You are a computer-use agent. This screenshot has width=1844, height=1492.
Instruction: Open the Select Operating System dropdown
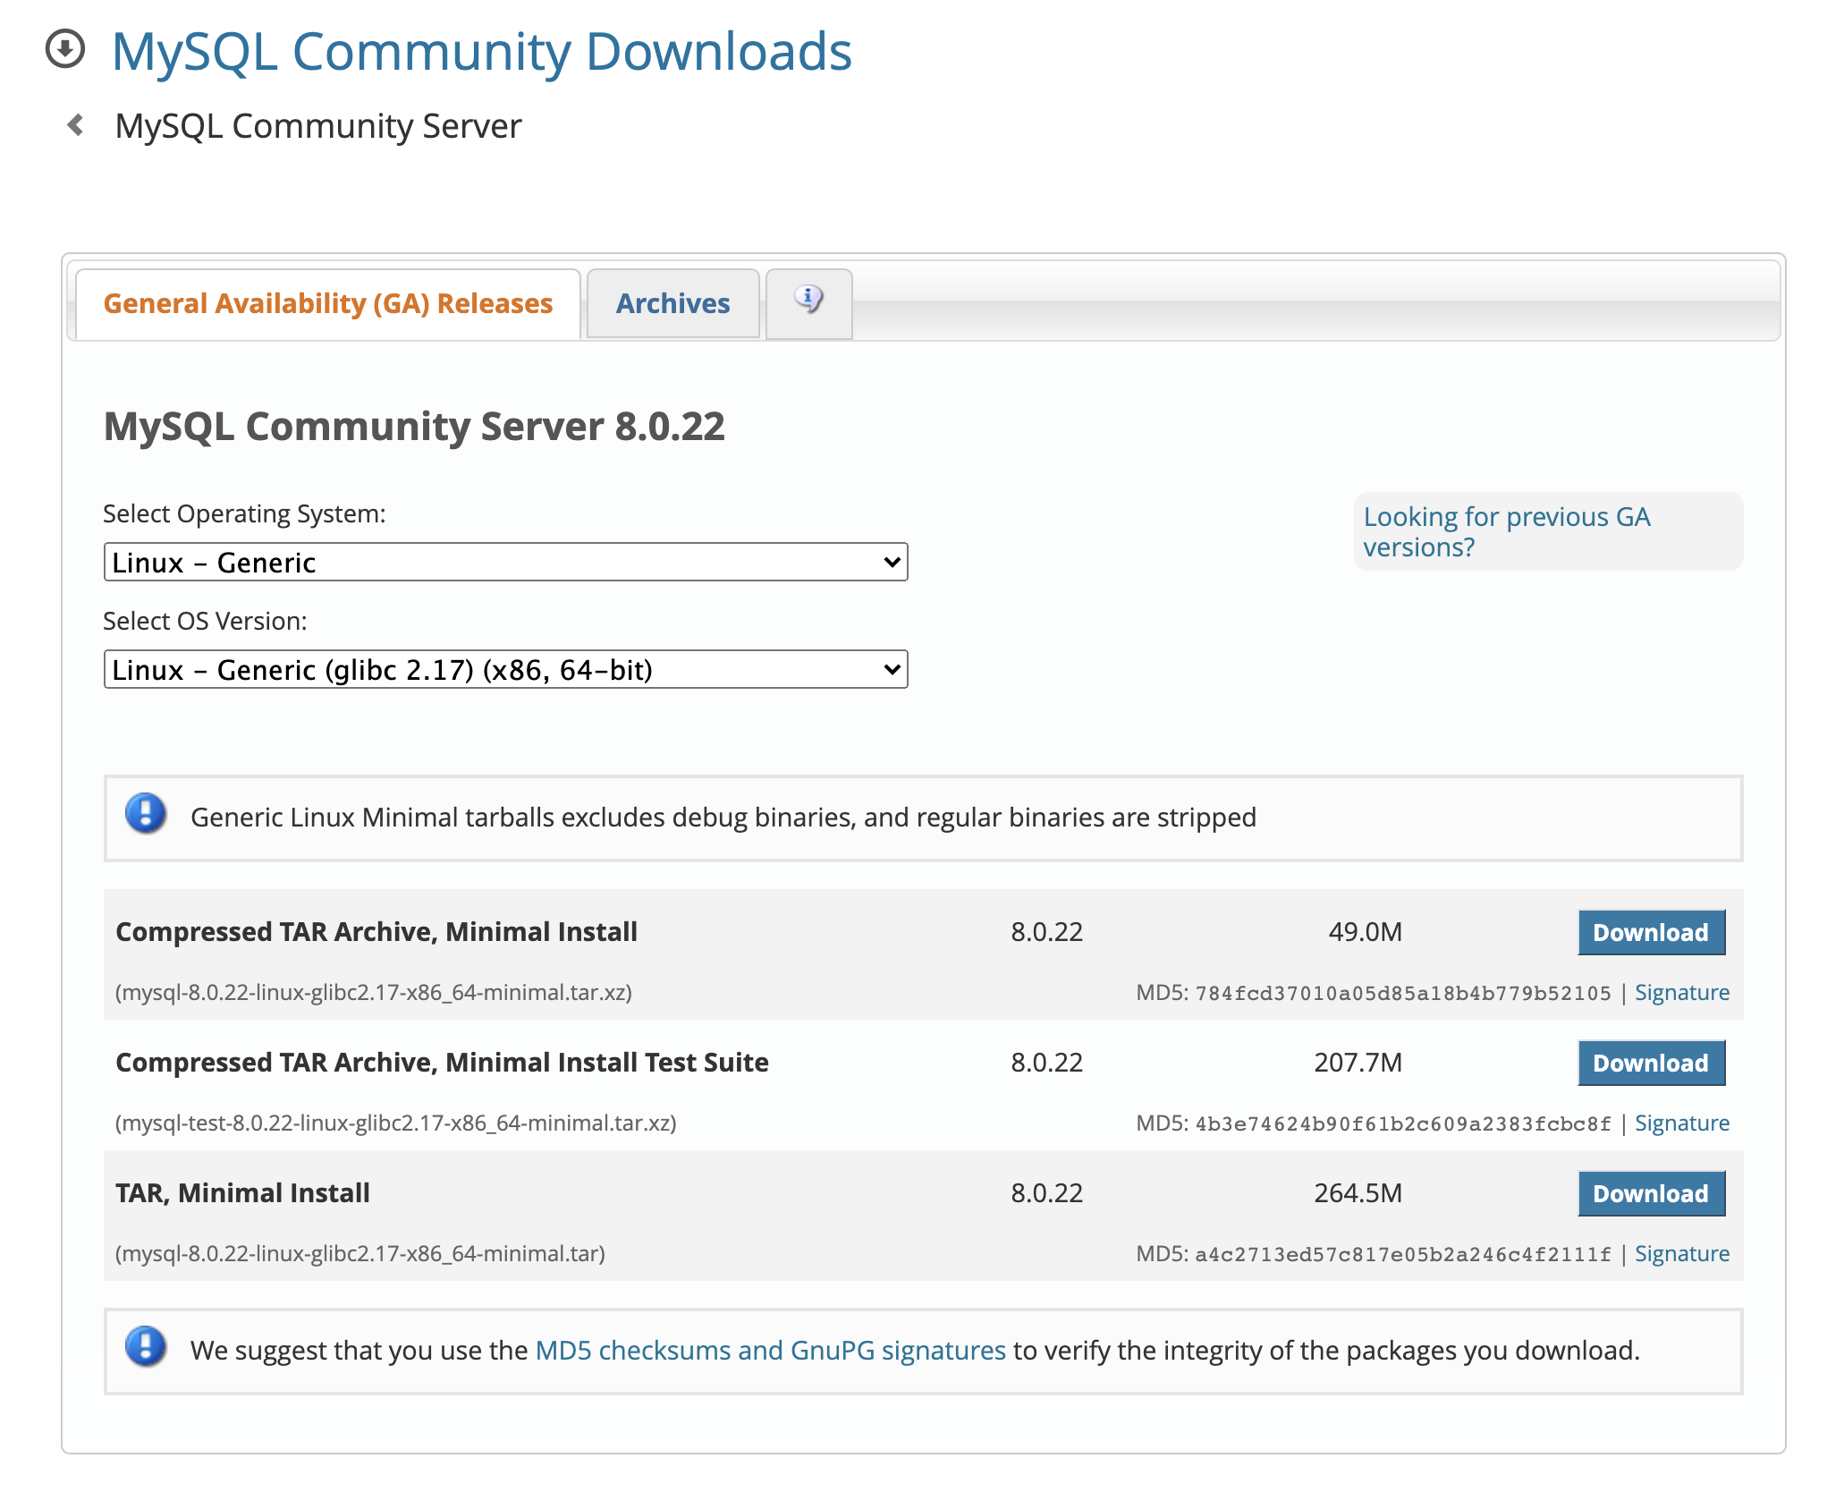click(505, 562)
